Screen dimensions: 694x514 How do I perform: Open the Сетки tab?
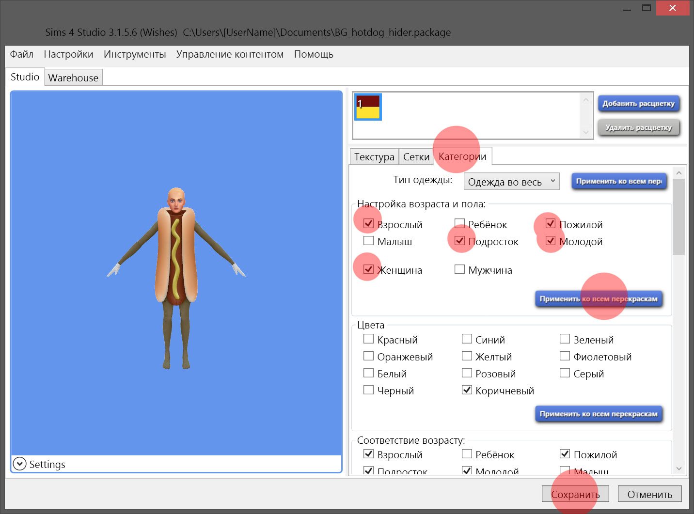416,156
